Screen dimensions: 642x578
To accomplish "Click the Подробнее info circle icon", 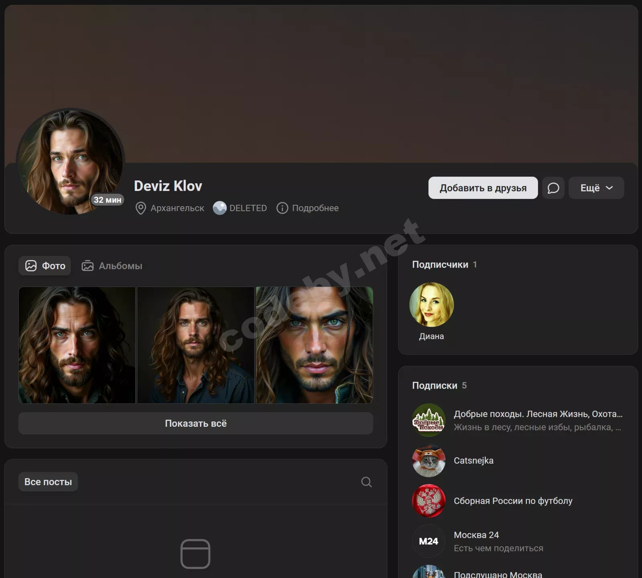I will (x=282, y=208).
